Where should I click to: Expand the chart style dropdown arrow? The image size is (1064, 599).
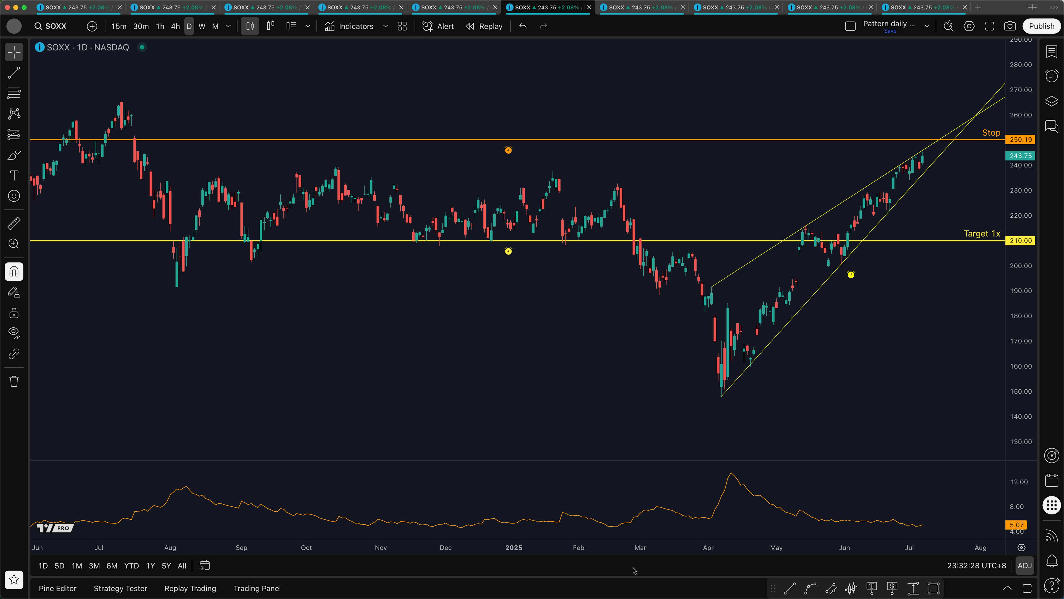click(308, 26)
